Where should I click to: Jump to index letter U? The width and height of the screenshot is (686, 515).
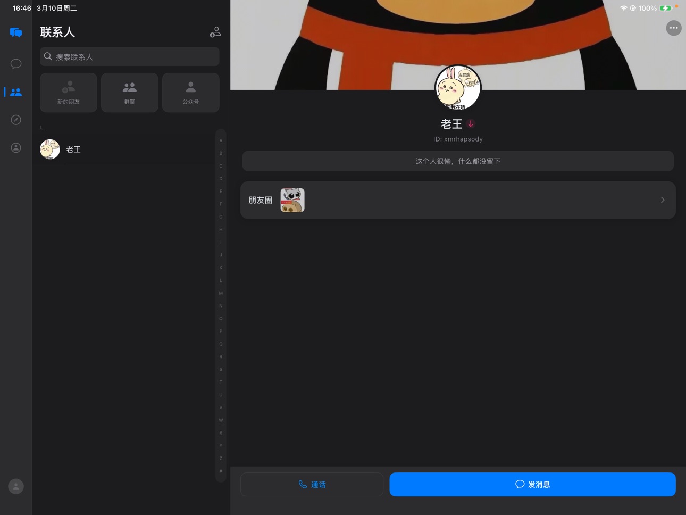pos(221,395)
